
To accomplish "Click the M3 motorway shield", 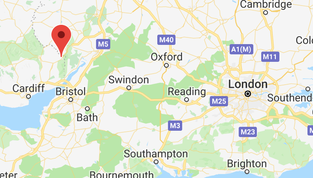I will pos(175,126).
